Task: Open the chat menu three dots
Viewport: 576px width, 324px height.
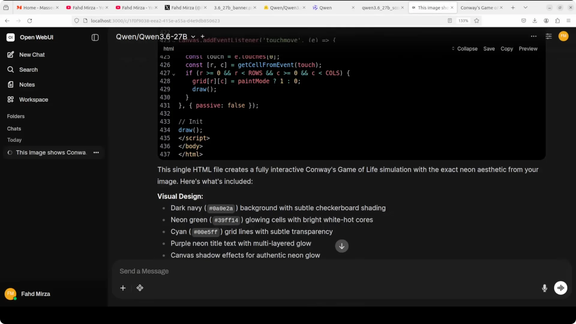Action: pos(534,36)
